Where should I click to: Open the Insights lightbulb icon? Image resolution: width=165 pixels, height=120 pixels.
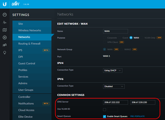click(4, 53)
